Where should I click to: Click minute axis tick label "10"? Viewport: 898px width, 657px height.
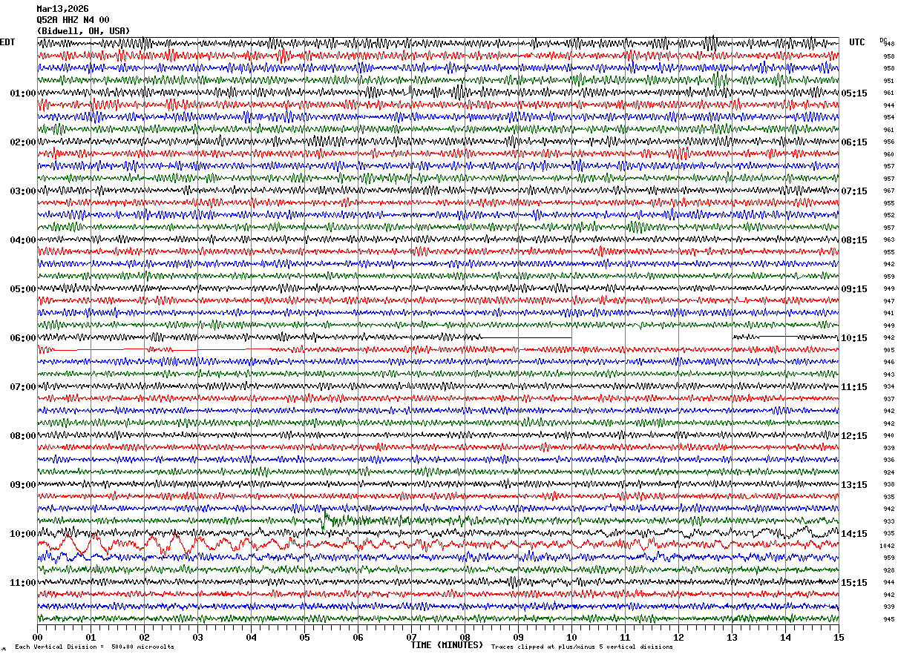pyautogui.click(x=571, y=637)
